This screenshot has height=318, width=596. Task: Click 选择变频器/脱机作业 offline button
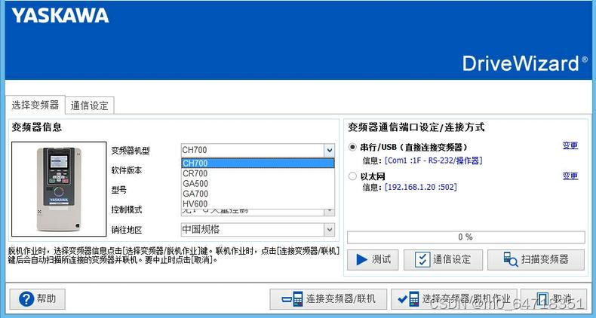(x=454, y=299)
